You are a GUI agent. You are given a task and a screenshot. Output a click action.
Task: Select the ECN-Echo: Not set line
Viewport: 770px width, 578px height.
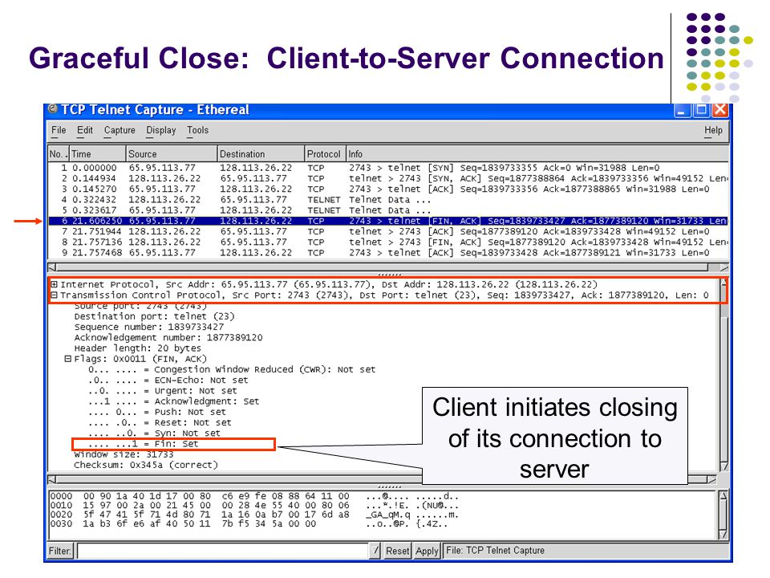point(168,381)
